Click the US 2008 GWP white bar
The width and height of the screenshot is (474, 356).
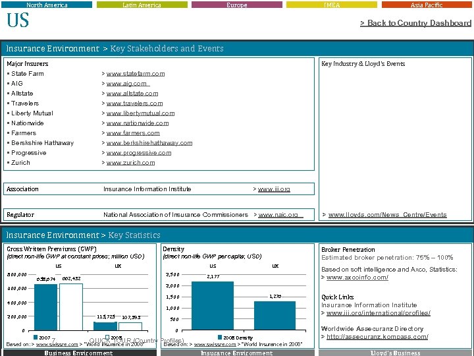click(x=71, y=307)
